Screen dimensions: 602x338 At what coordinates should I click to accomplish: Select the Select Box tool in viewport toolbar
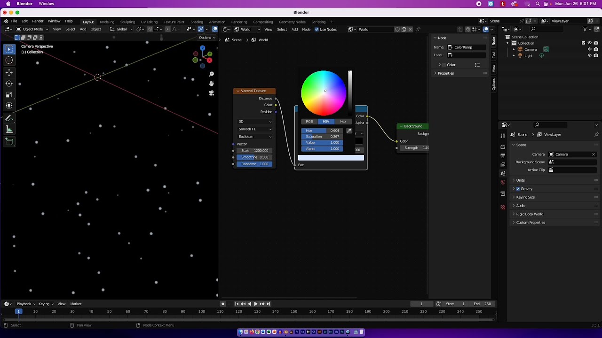[x=9, y=49]
